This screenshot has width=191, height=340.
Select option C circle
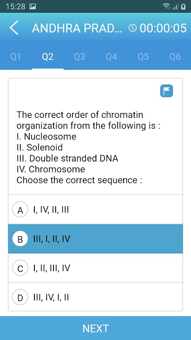click(x=20, y=269)
